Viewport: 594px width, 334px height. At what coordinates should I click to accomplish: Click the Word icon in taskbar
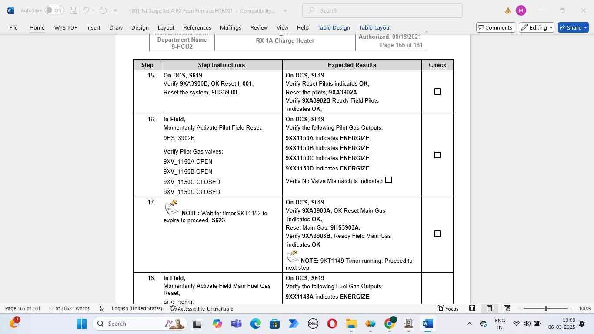427,324
